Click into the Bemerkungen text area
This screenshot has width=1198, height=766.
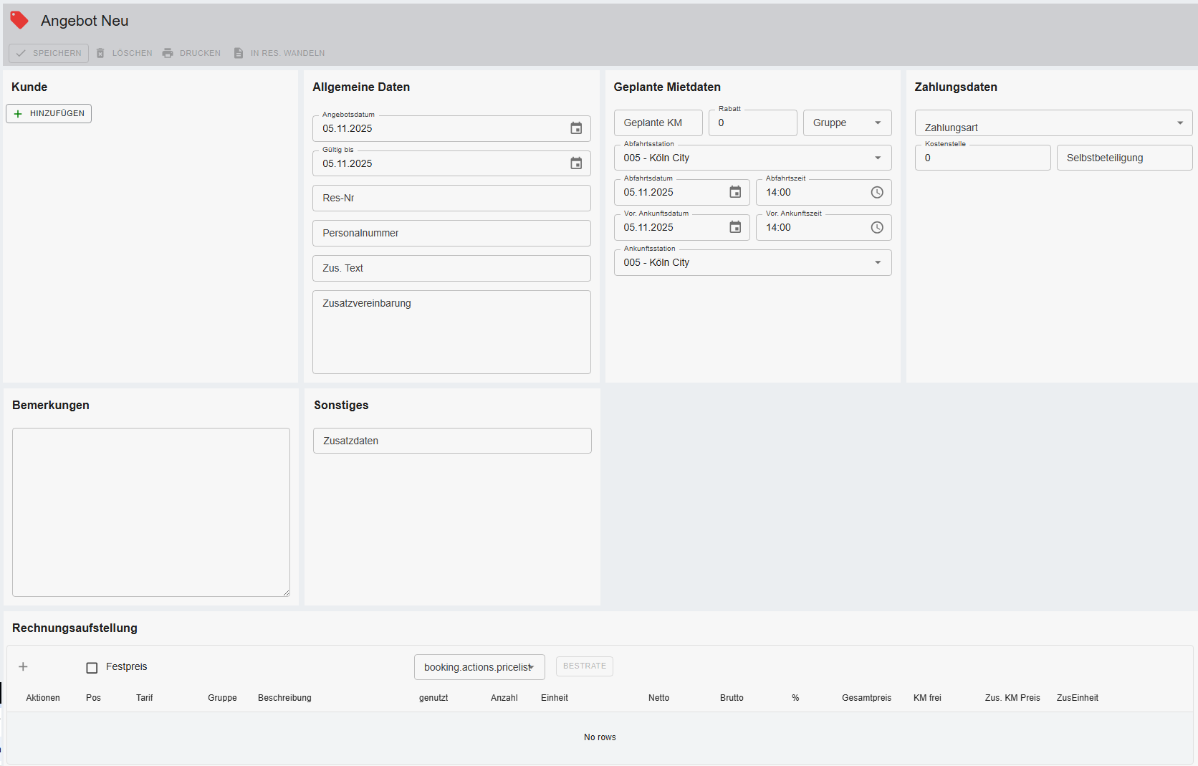pos(150,512)
